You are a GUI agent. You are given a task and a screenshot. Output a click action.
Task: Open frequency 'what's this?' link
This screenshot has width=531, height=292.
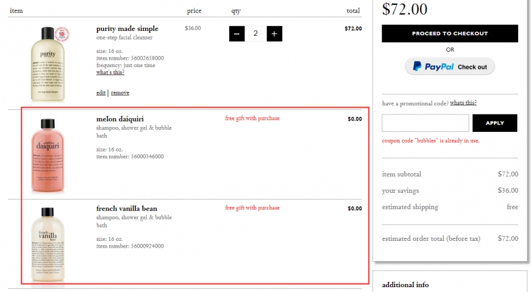(110, 72)
